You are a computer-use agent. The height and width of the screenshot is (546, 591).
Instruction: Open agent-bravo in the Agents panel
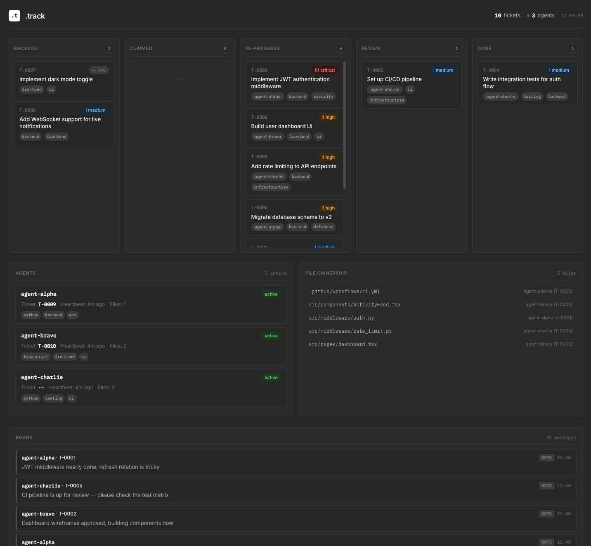pos(151,346)
